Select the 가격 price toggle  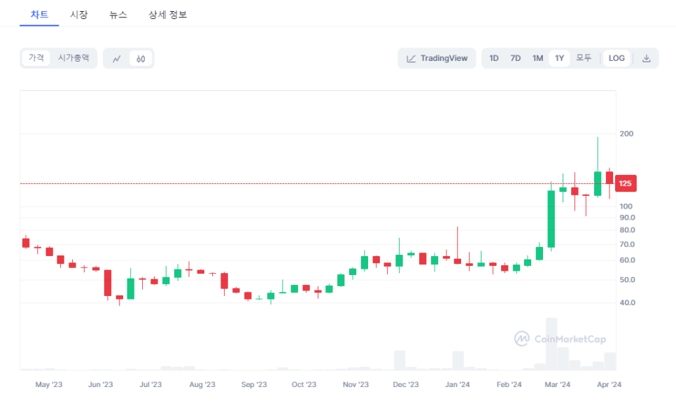[x=36, y=58]
